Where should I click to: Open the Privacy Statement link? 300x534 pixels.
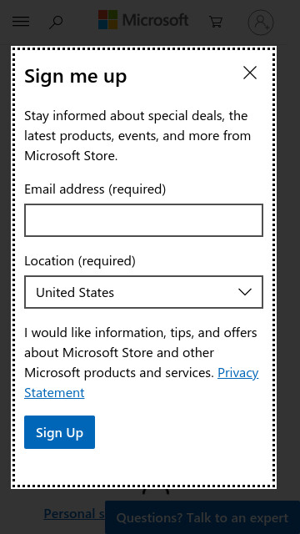click(x=142, y=383)
